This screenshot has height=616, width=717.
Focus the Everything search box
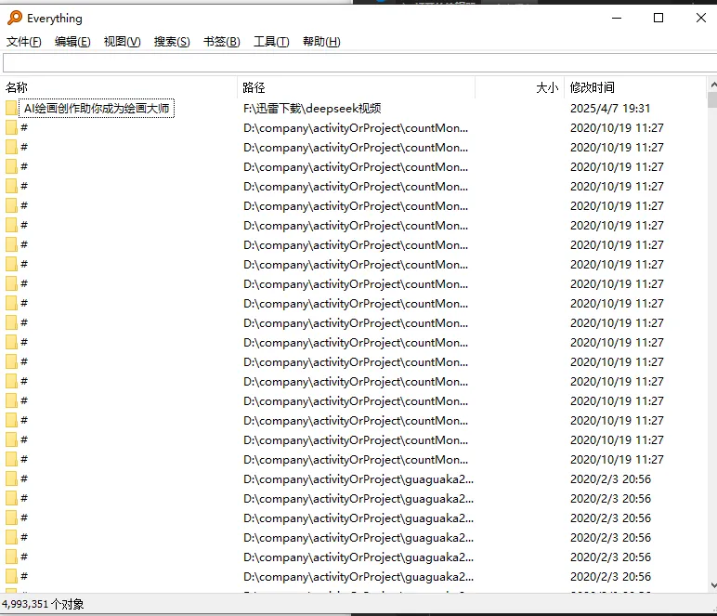[359, 62]
